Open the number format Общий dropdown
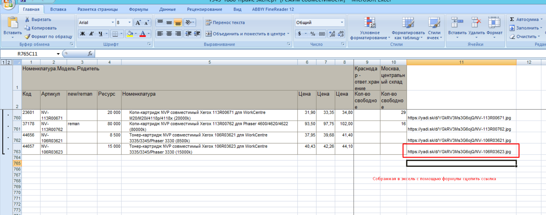Screen dimensions: 546x215 (x=342, y=22)
